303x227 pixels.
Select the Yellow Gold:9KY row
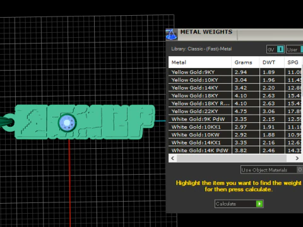click(x=235, y=72)
